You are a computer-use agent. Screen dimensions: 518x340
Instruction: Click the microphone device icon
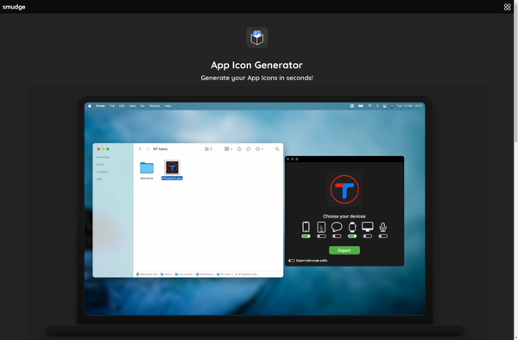pos(382,227)
